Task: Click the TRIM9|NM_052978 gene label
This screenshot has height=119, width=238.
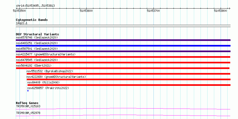Action: [28, 113]
